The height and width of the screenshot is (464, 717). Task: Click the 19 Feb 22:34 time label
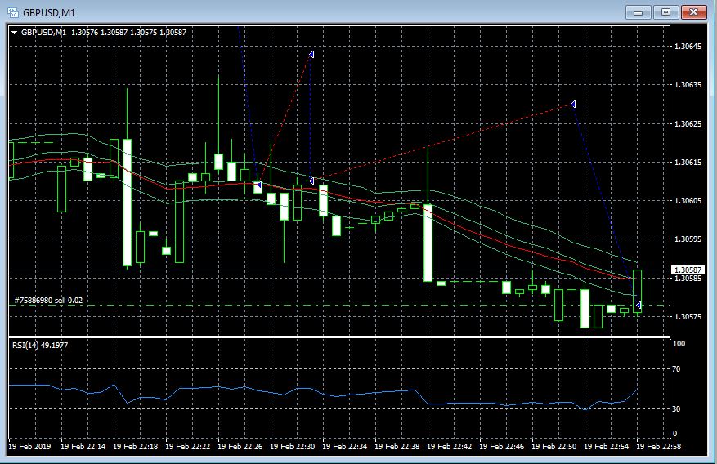click(x=344, y=446)
